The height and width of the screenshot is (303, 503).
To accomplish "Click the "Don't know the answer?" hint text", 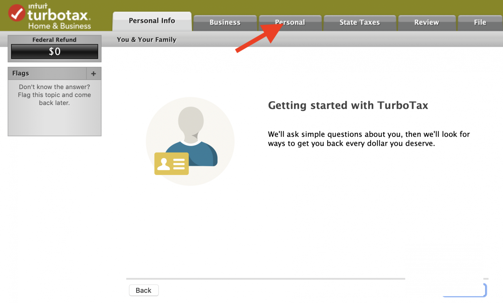I will pyautogui.click(x=54, y=87).
